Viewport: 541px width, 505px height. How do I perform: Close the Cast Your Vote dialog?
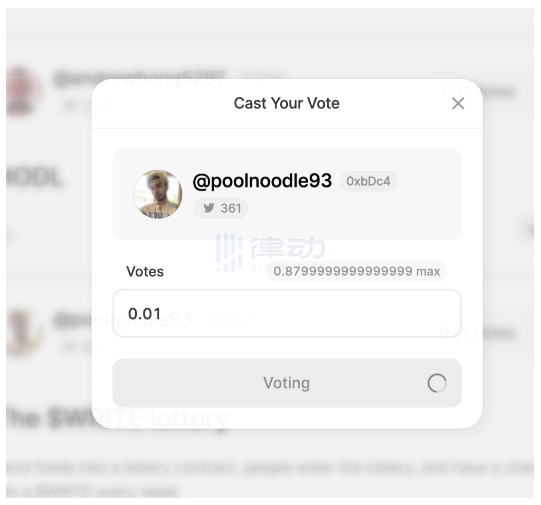tap(458, 103)
